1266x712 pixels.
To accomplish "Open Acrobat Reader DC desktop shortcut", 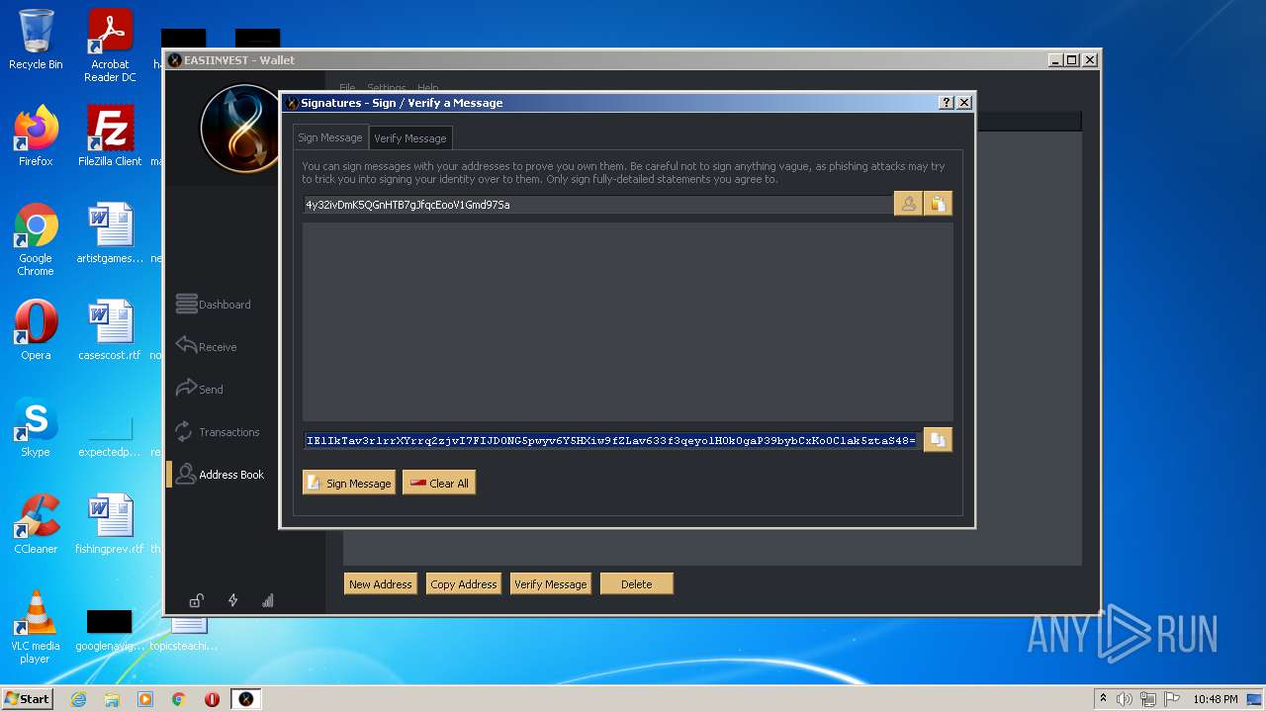I will 110,45.
